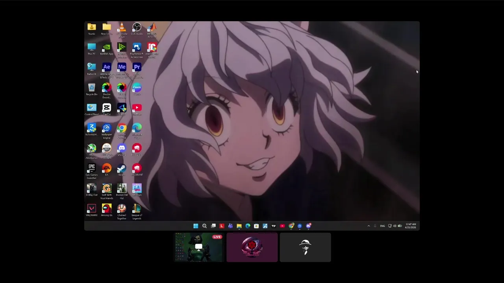This screenshot has width=504, height=283.
Task: Open the red L app on taskbar
Action: tap(222, 226)
